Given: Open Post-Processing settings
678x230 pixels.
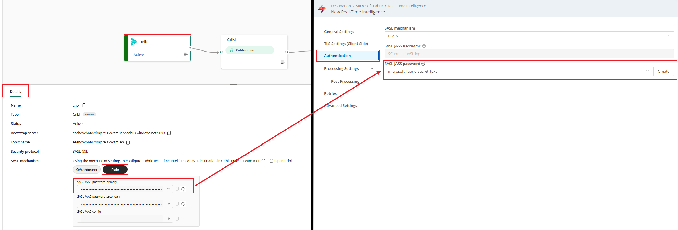Looking at the screenshot, I should tap(345, 81).
